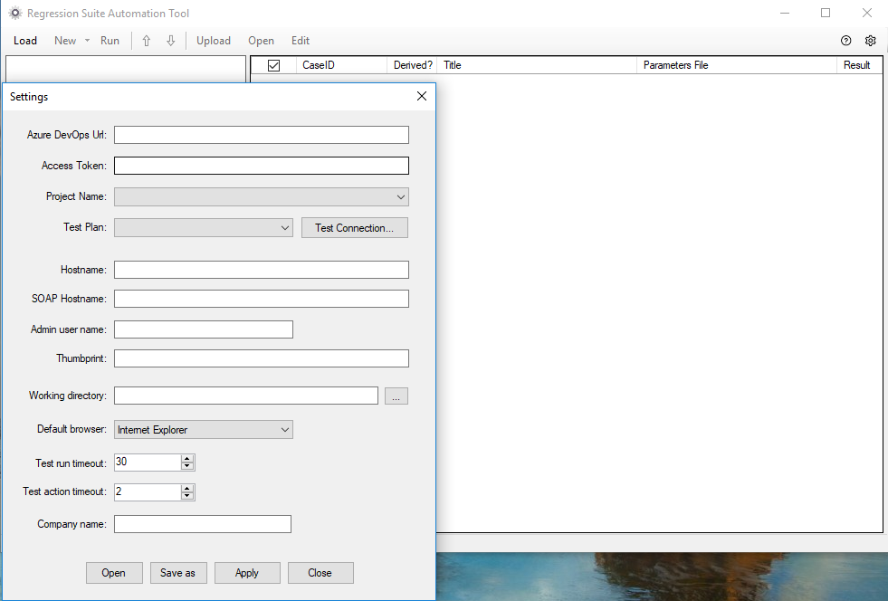Open the settings gear icon
Image resolution: width=888 pixels, height=601 pixels.
tap(870, 41)
